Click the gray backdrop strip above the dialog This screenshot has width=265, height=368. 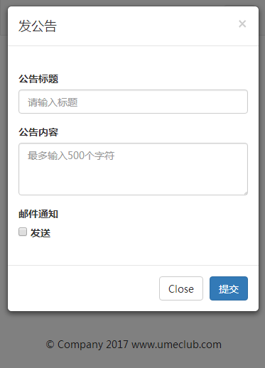click(133, 3)
